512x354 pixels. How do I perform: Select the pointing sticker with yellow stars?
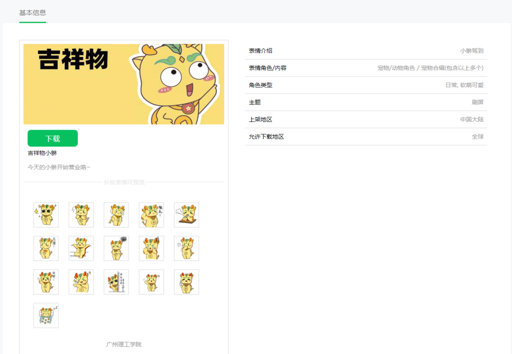click(x=81, y=282)
